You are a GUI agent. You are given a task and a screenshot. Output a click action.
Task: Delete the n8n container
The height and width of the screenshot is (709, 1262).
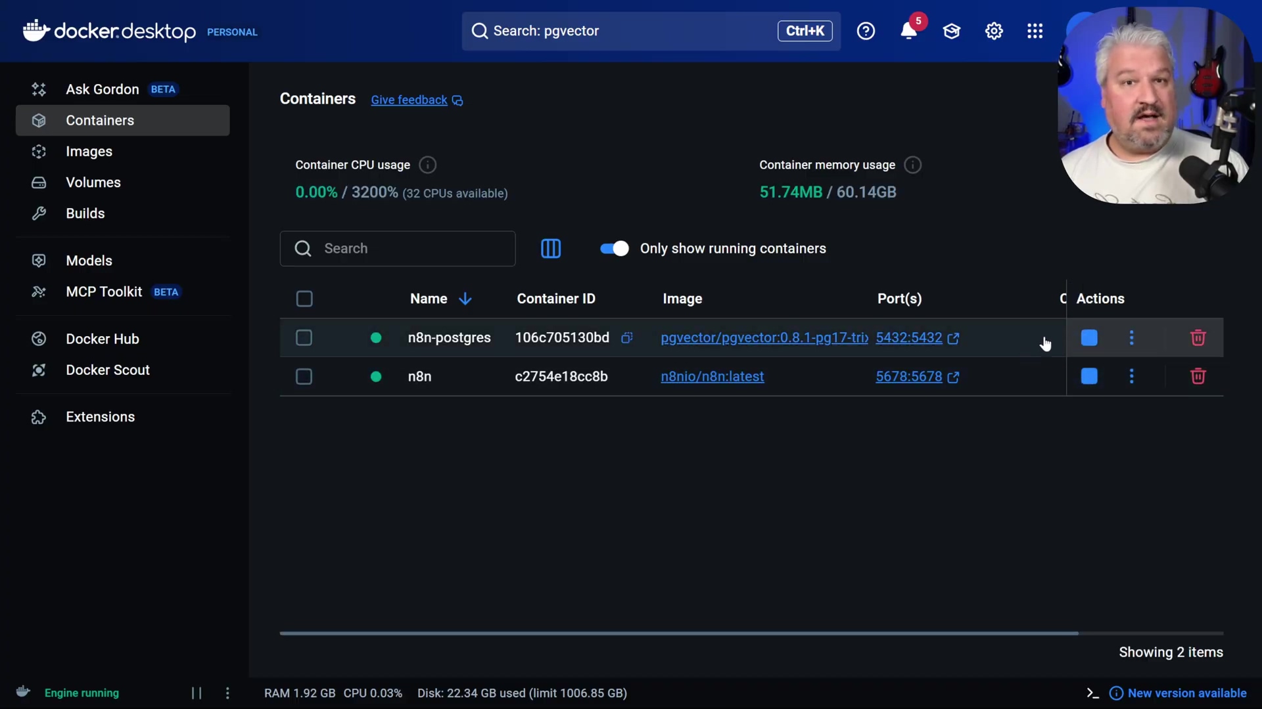click(x=1198, y=376)
